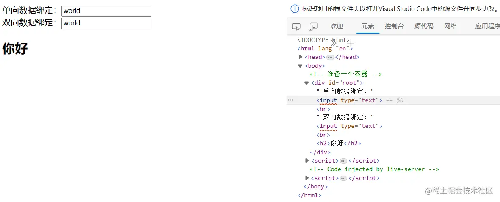Switch to the 源代码 tab
Screen dimensions: 500x202
tap(424, 26)
